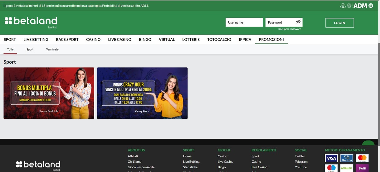Click the footer Live Betting link
380x172 pixels.
coord(191,161)
